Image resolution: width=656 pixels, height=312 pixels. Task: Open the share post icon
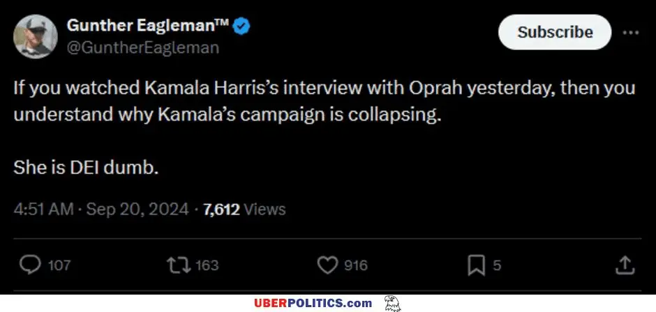click(x=625, y=265)
